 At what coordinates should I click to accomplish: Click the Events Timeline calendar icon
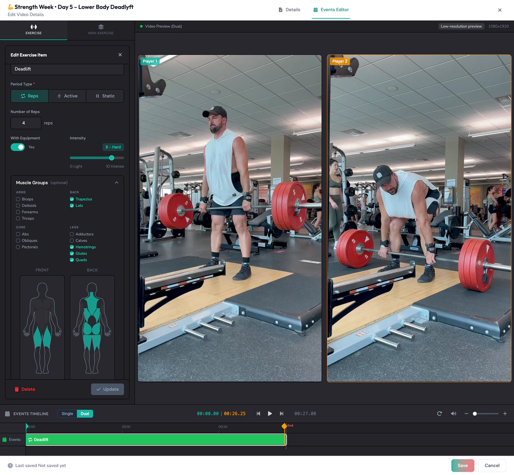(7, 414)
